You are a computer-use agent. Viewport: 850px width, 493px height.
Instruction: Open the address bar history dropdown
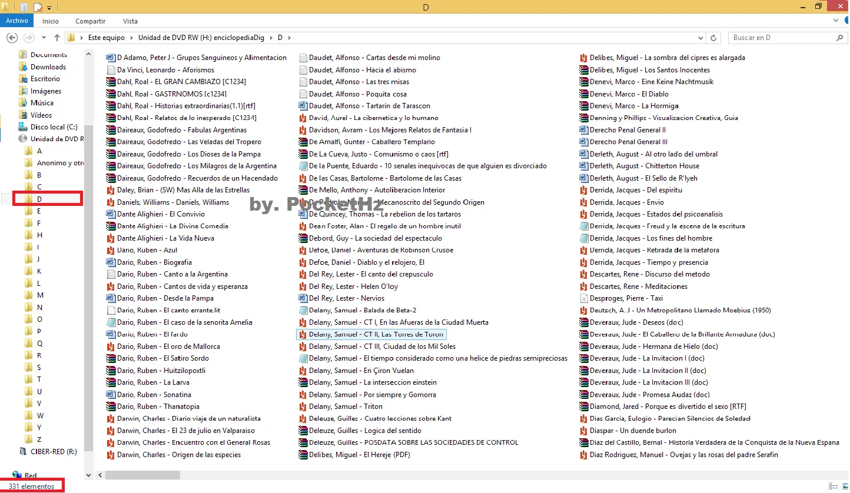pyautogui.click(x=700, y=38)
